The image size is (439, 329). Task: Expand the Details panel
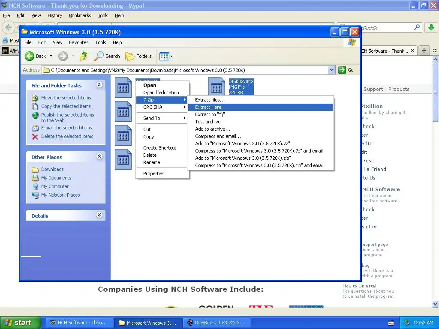click(x=99, y=215)
